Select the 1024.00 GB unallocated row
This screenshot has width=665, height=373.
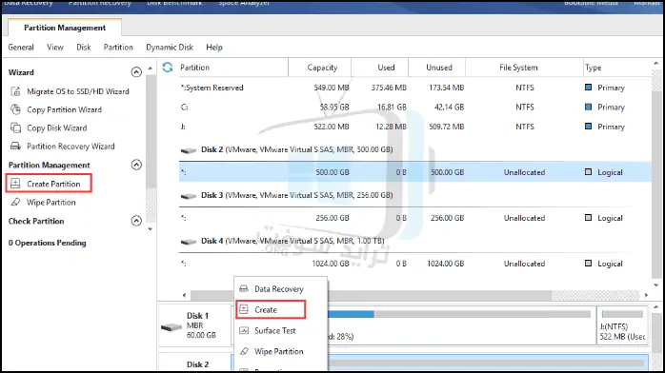[415, 264]
